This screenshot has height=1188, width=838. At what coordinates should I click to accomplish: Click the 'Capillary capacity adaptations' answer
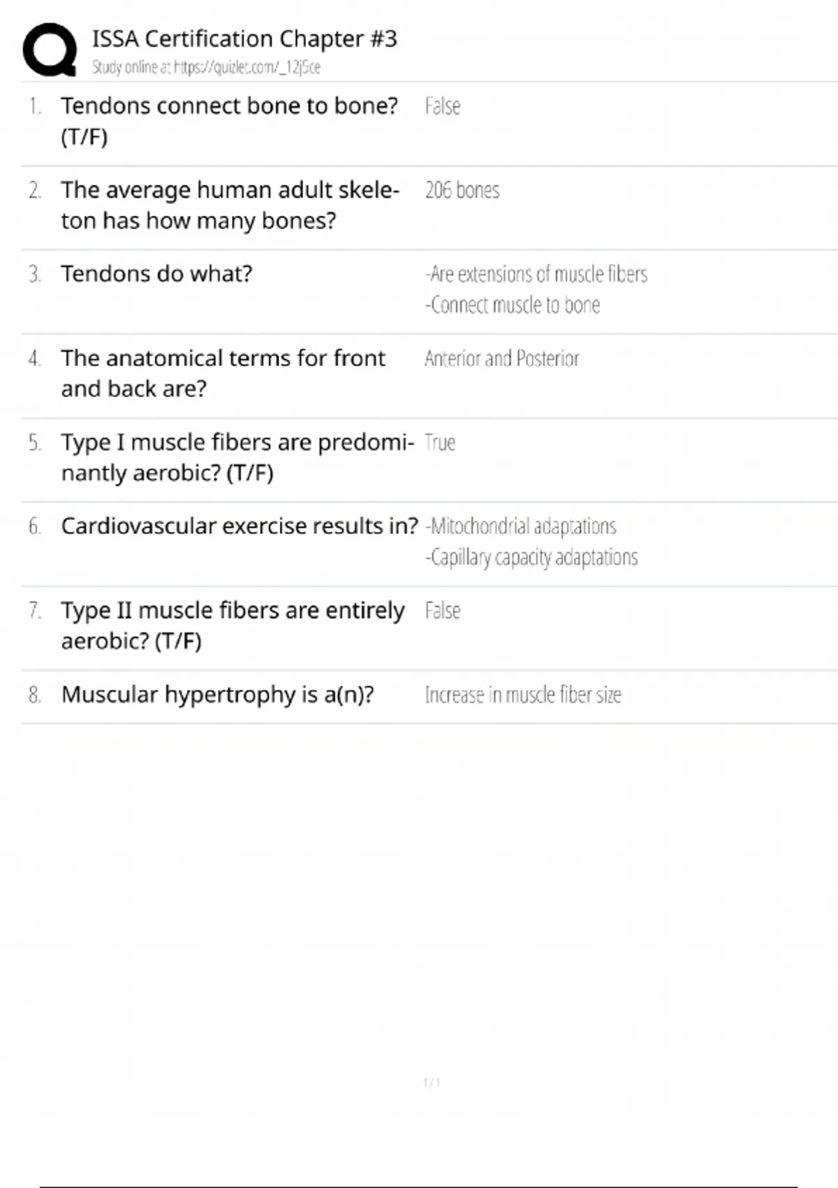(531, 558)
